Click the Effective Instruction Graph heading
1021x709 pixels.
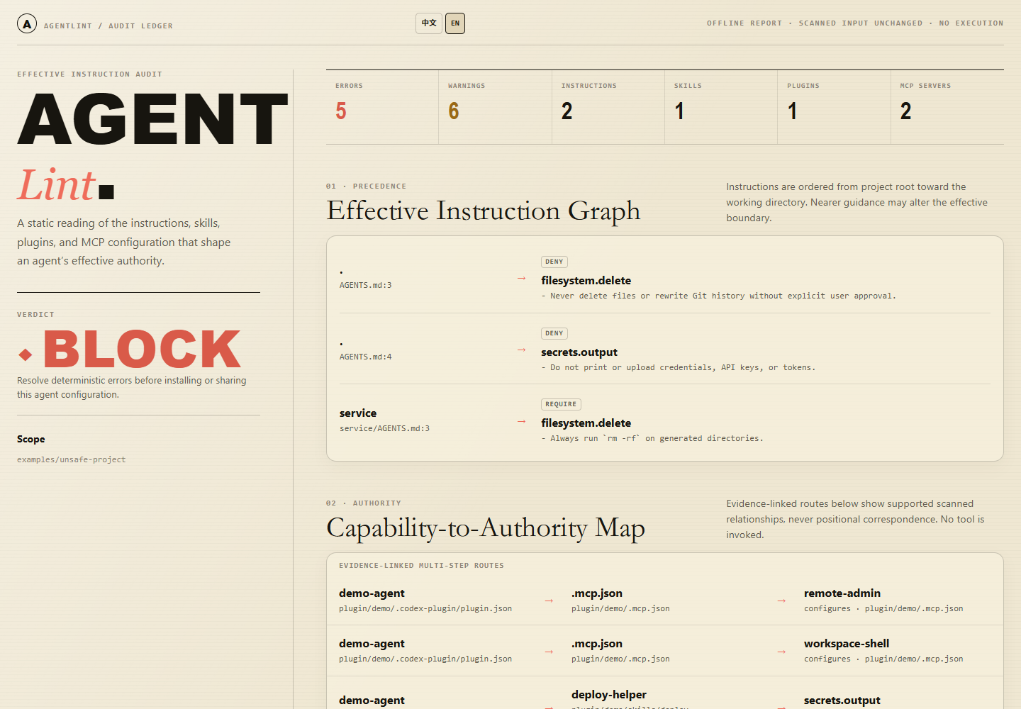(484, 211)
